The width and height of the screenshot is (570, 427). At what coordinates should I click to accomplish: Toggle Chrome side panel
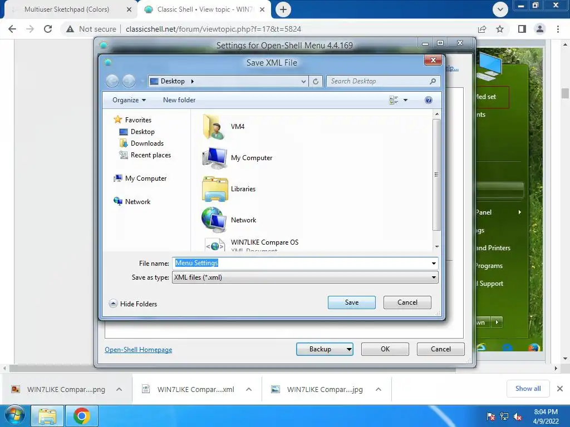pos(522,29)
